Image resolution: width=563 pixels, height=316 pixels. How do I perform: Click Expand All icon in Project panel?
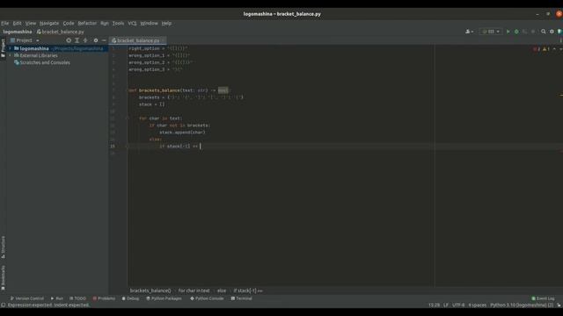(x=77, y=40)
